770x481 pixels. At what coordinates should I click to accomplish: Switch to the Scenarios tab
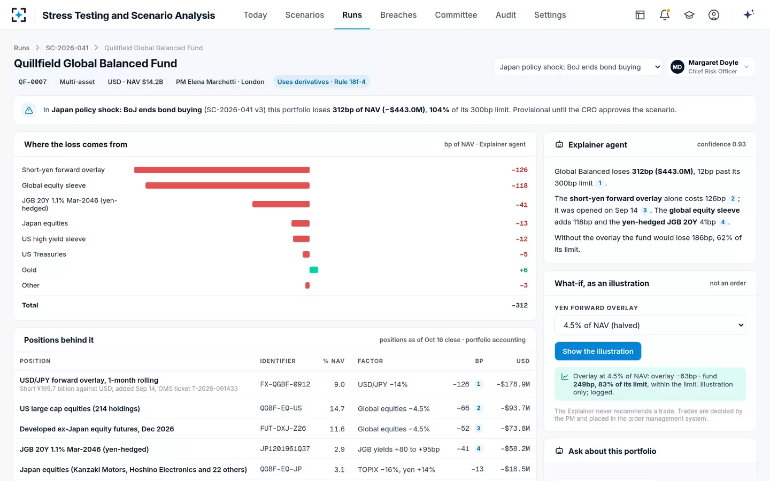pos(305,15)
